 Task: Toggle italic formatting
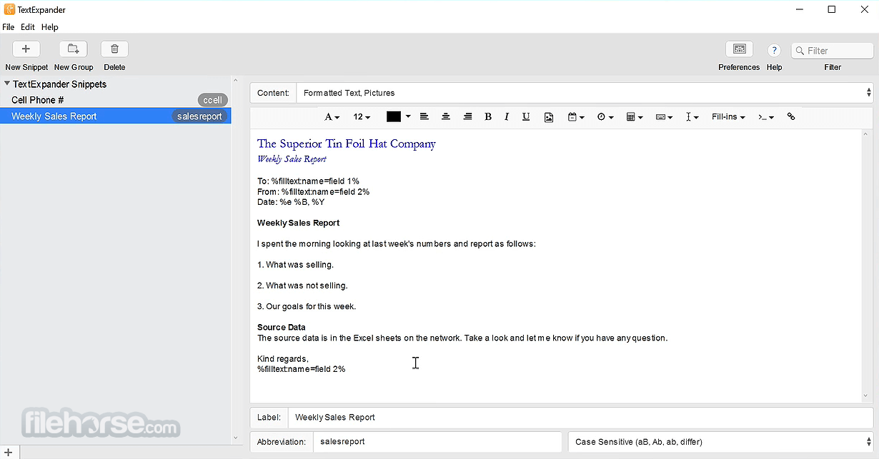pyautogui.click(x=507, y=116)
